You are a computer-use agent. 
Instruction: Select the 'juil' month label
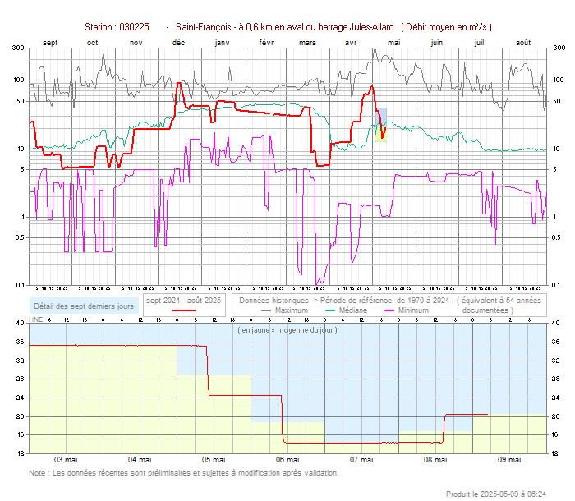(479, 43)
